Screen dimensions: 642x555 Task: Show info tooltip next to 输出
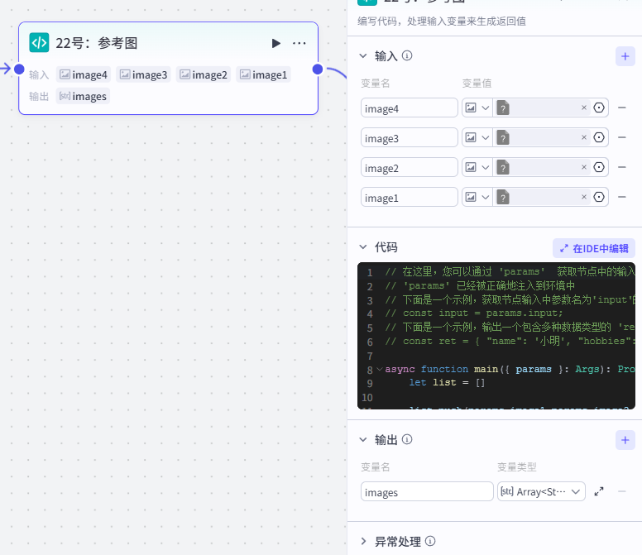pyautogui.click(x=407, y=439)
